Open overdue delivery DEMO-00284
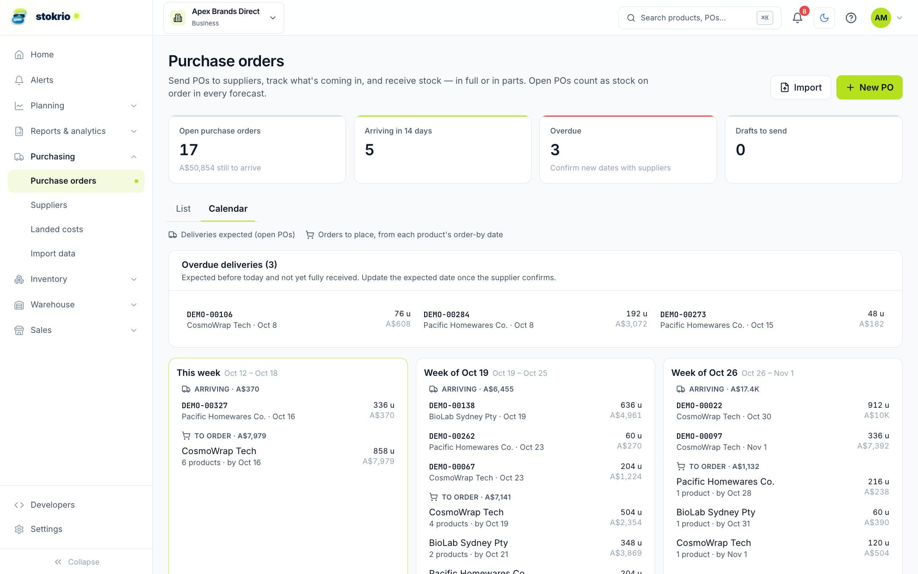The height and width of the screenshot is (574, 918). 535,319
